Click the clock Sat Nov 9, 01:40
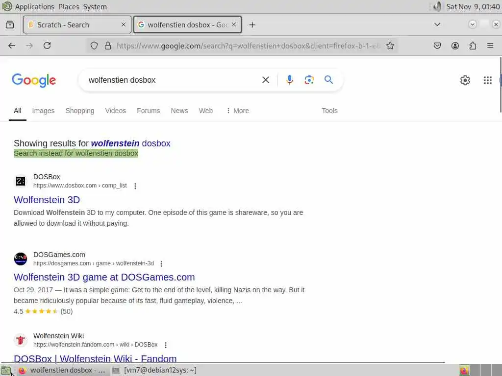The width and height of the screenshot is (502, 376). tap(473, 6)
